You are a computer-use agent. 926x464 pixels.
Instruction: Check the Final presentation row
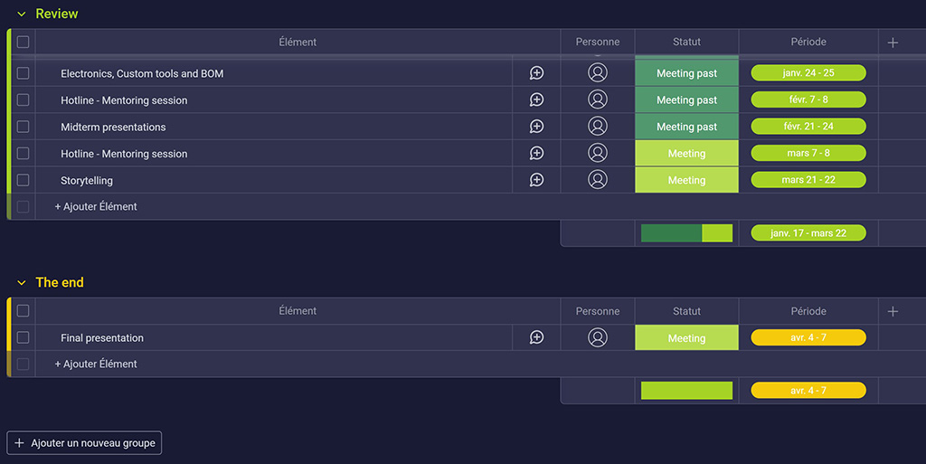coord(23,337)
